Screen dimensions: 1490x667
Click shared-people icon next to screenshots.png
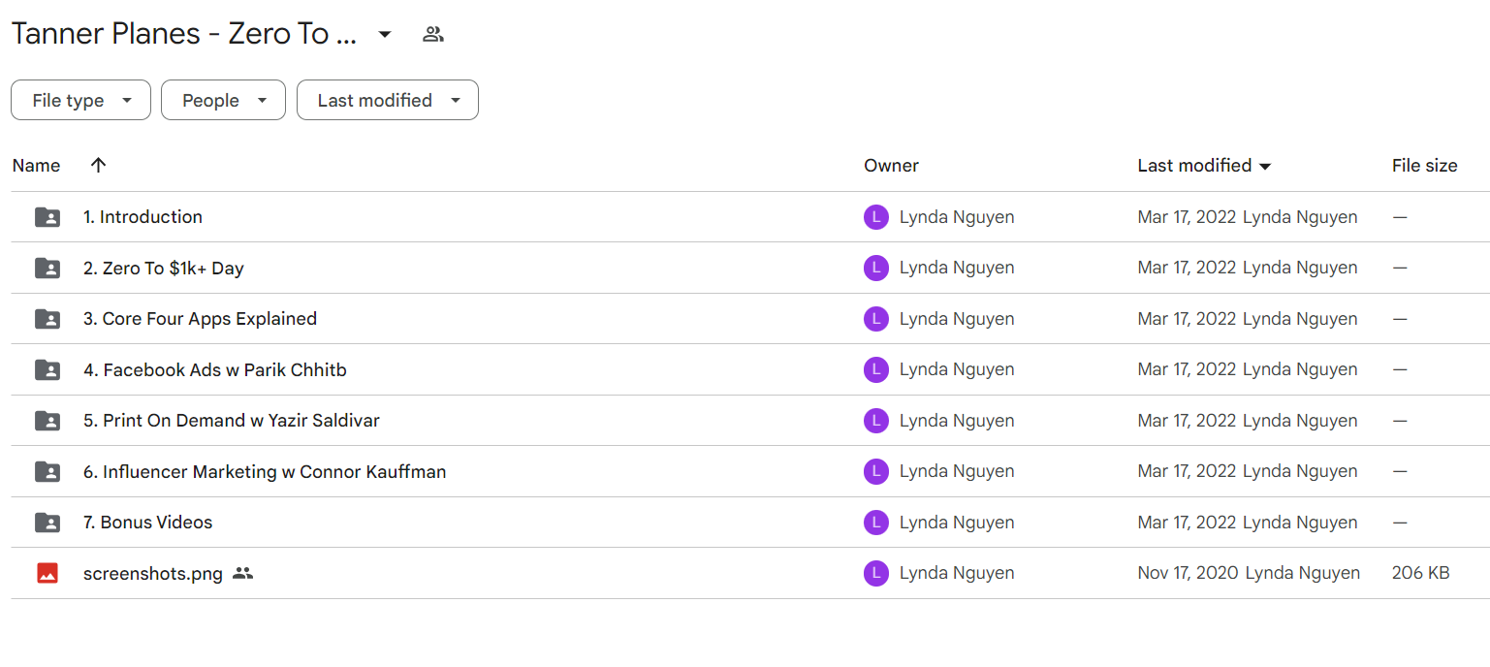243,573
